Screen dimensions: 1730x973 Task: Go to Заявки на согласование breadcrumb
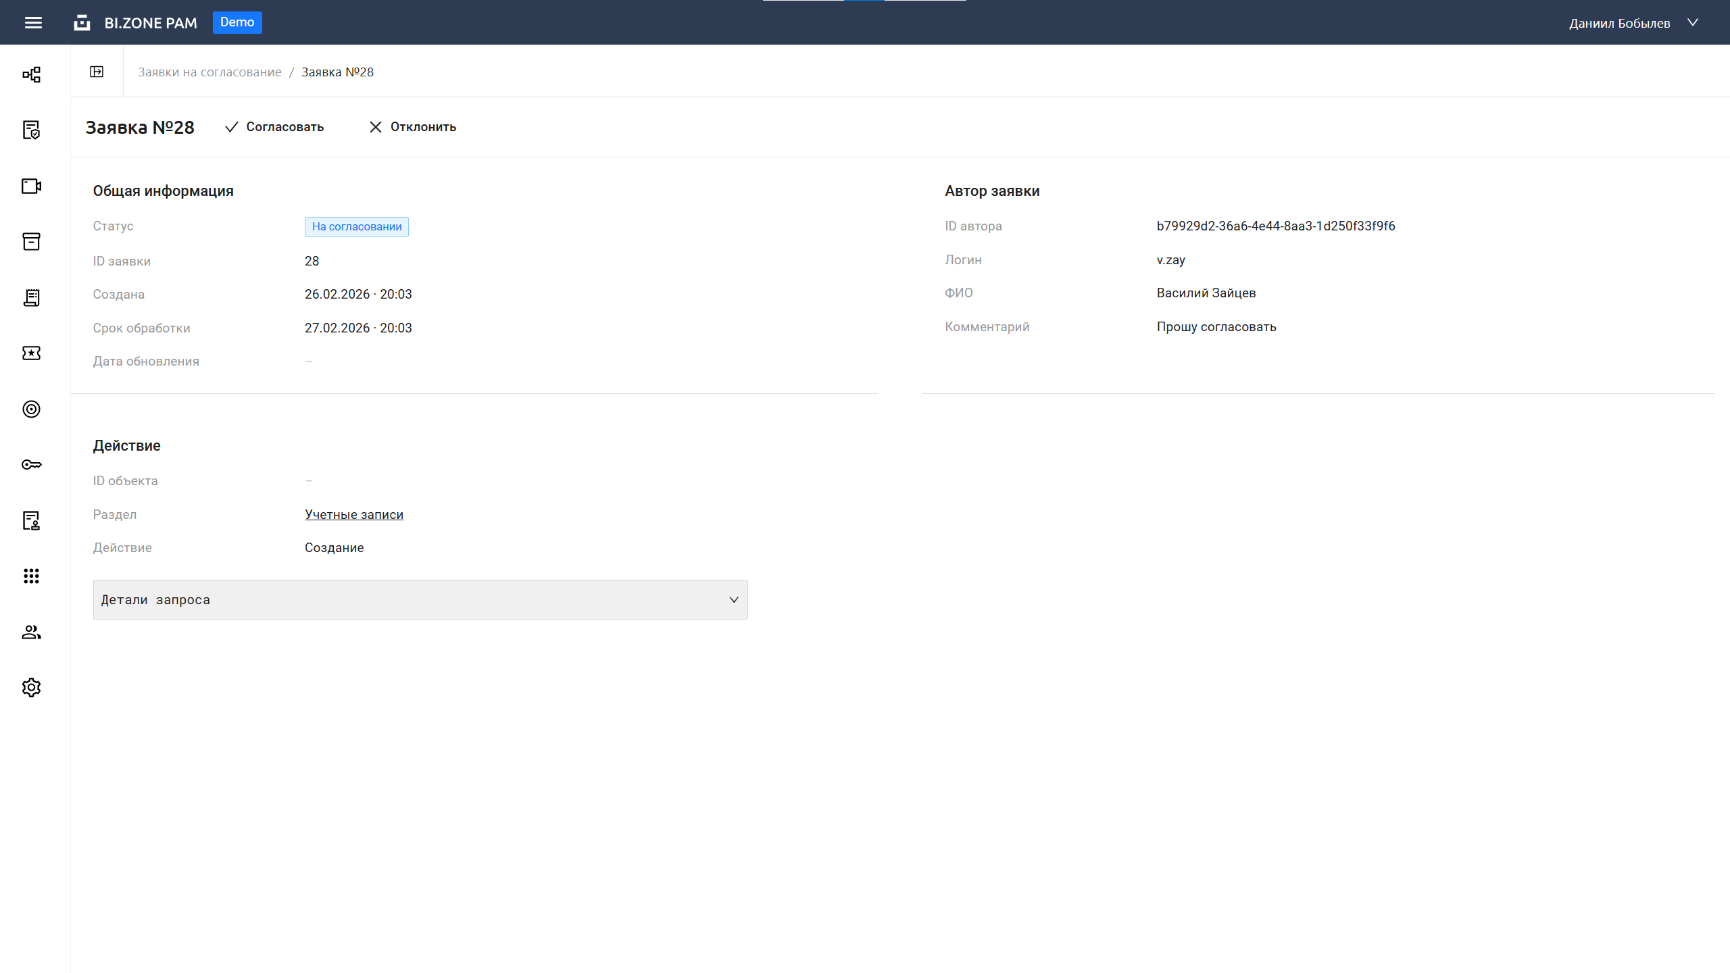click(209, 72)
